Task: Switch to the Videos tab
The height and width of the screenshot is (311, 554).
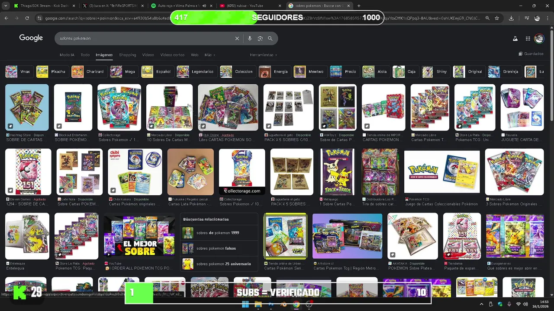Action: point(148,55)
